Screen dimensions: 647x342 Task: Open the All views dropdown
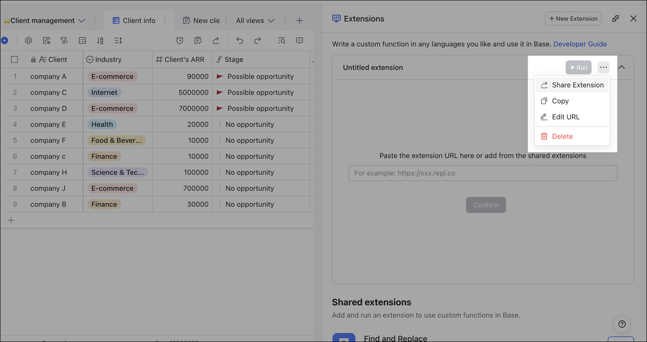click(x=255, y=21)
